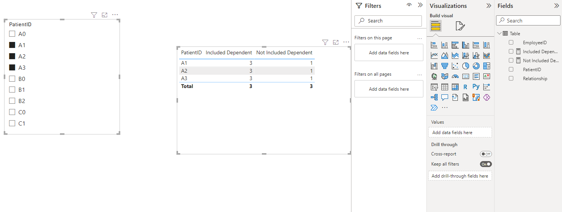Choose the Area chart visual
Image resolution: width=562 pixels, height=212 pixels.
coord(445,56)
